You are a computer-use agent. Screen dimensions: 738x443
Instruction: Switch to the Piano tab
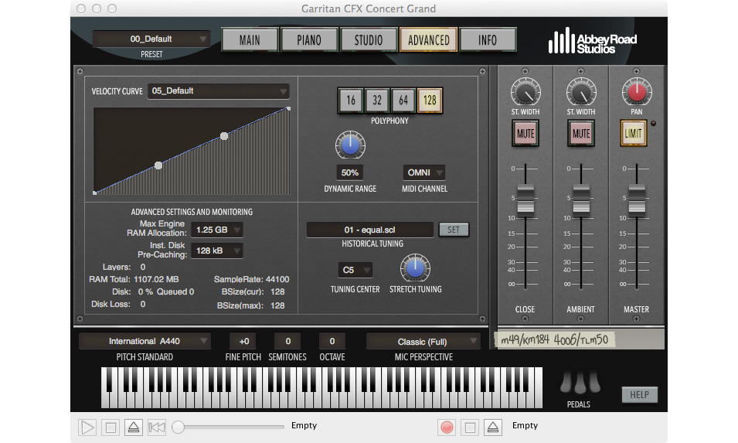coord(309,40)
